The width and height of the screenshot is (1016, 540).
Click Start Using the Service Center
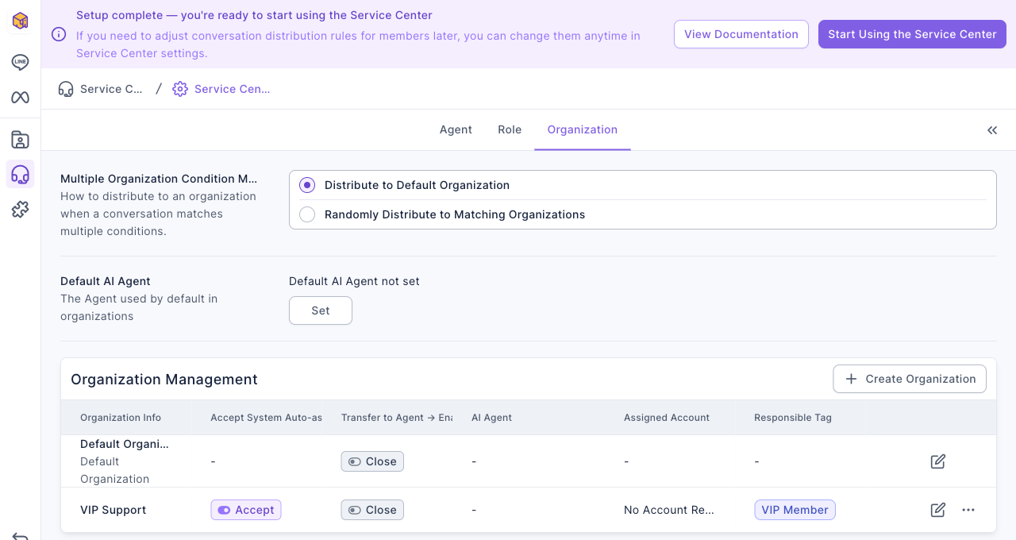(912, 34)
